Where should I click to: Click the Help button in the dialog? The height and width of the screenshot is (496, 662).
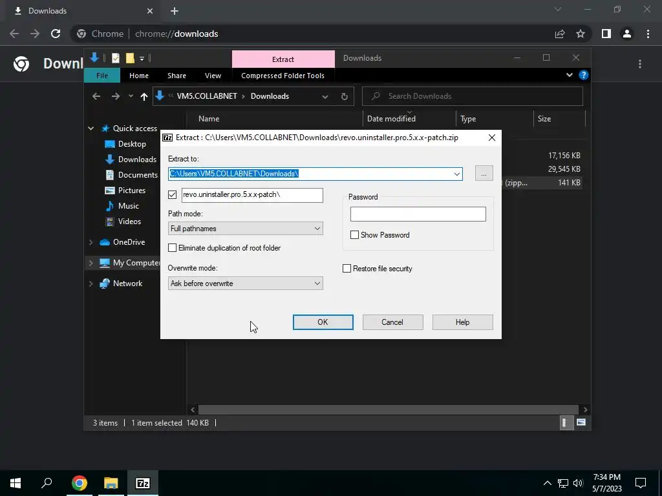(462, 322)
